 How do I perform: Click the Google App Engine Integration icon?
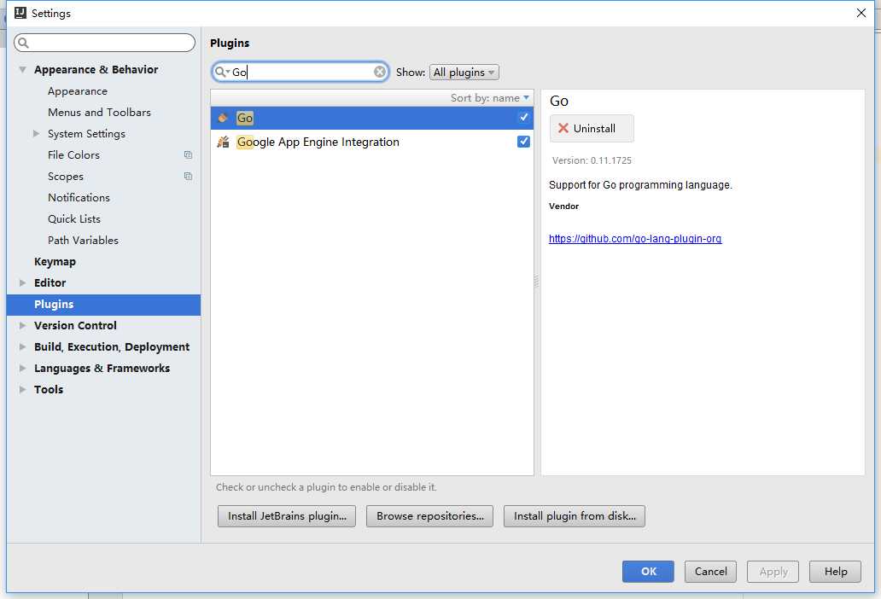pos(223,142)
